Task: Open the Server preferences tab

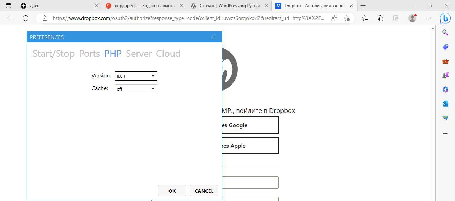Action: click(139, 54)
